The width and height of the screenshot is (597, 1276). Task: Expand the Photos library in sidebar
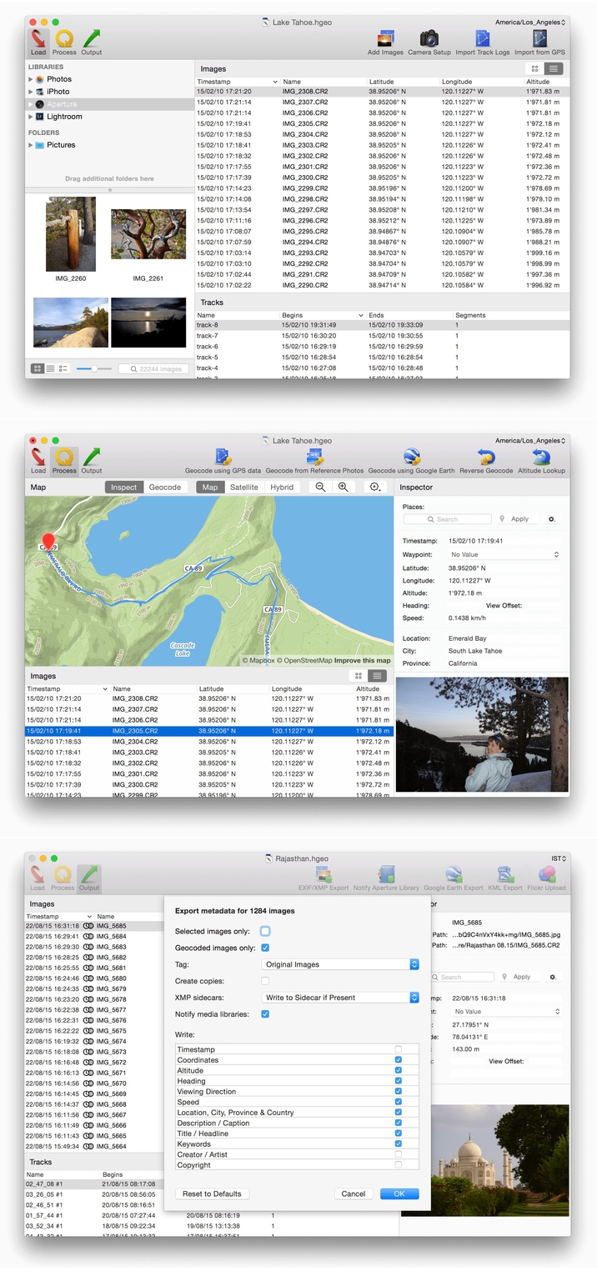[x=31, y=79]
